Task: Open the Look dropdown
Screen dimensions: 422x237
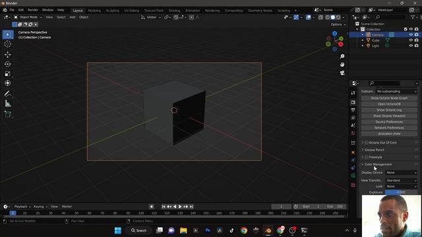Action: [x=402, y=186]
